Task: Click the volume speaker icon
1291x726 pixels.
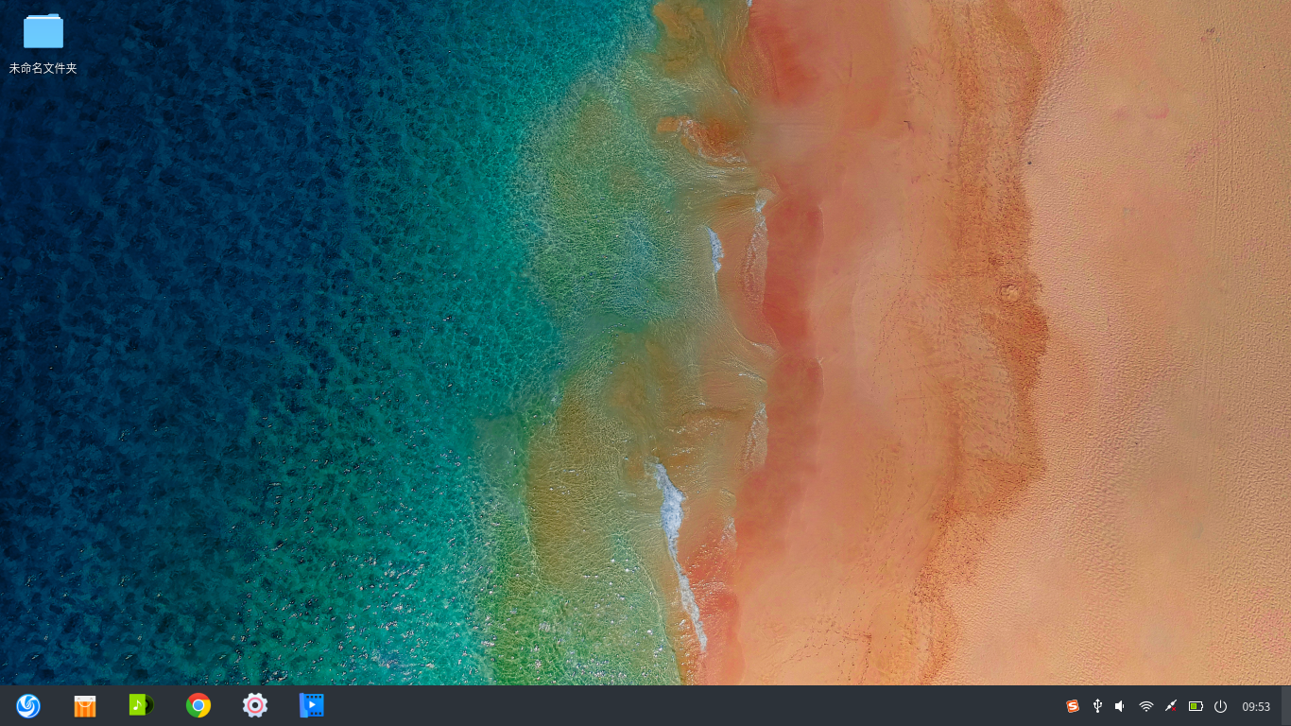Action: tap(1121, 706)
